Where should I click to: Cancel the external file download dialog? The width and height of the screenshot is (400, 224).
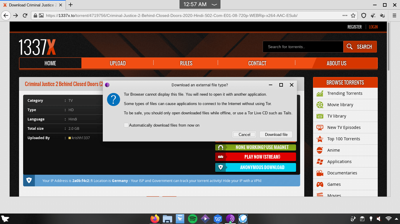tap(244, 134)
